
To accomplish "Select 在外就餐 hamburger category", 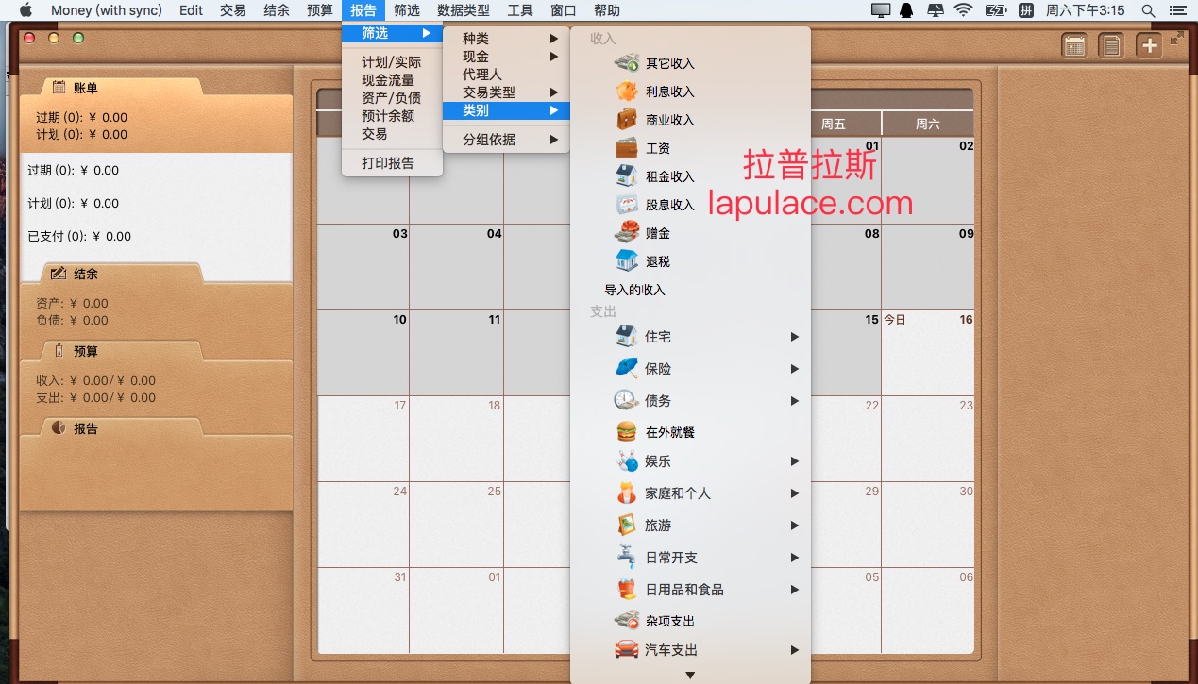I will click(669, 432).
